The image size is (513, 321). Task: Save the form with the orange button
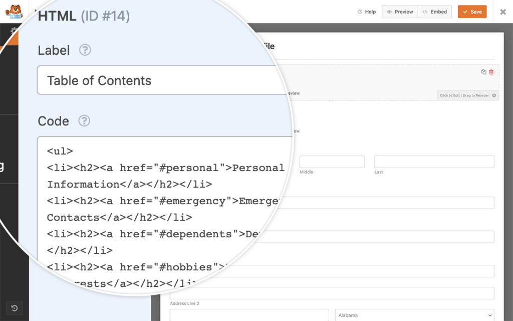pos(472,12)
